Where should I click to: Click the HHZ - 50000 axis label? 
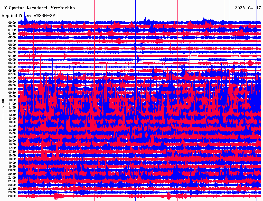pos(3,110)
